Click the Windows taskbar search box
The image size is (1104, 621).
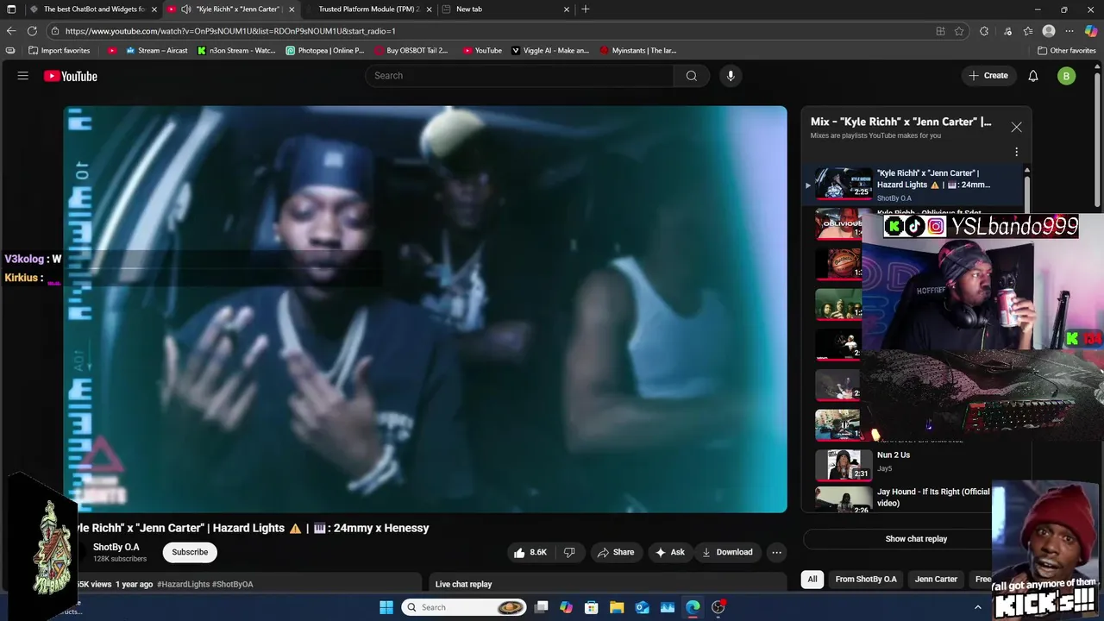[x=464, y=607]
